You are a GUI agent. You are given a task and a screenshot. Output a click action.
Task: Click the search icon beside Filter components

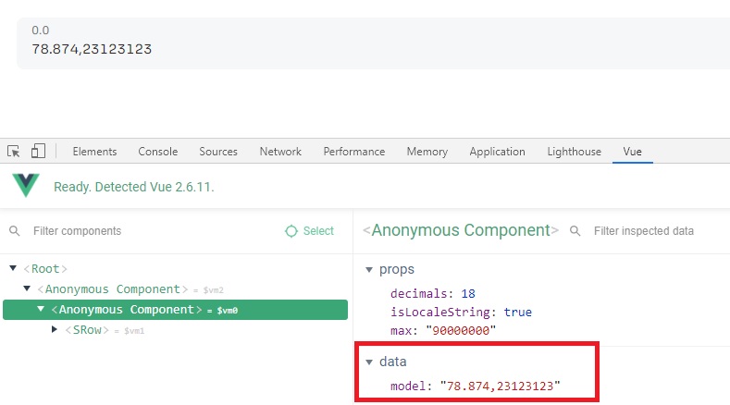click(x=15, y=231)
